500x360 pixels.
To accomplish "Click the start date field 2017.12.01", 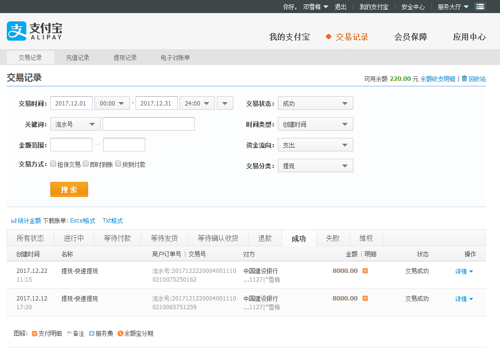I will [72, 104].
